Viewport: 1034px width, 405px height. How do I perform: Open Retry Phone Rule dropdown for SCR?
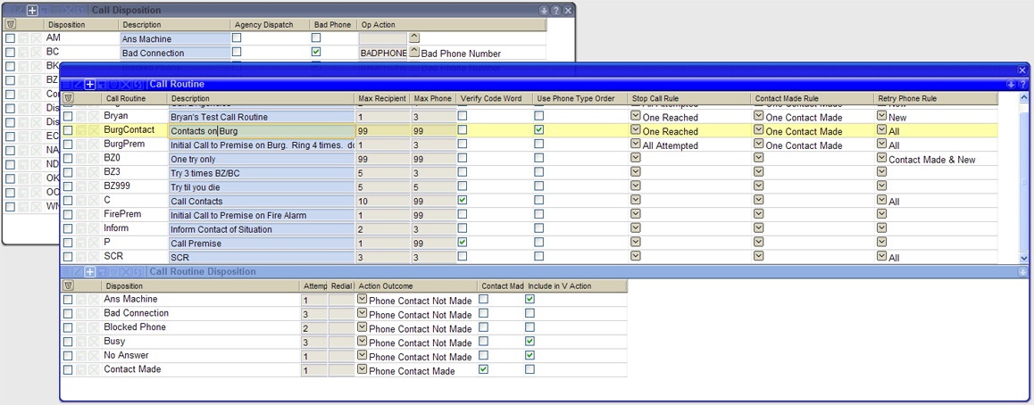[x=881, y=257]
